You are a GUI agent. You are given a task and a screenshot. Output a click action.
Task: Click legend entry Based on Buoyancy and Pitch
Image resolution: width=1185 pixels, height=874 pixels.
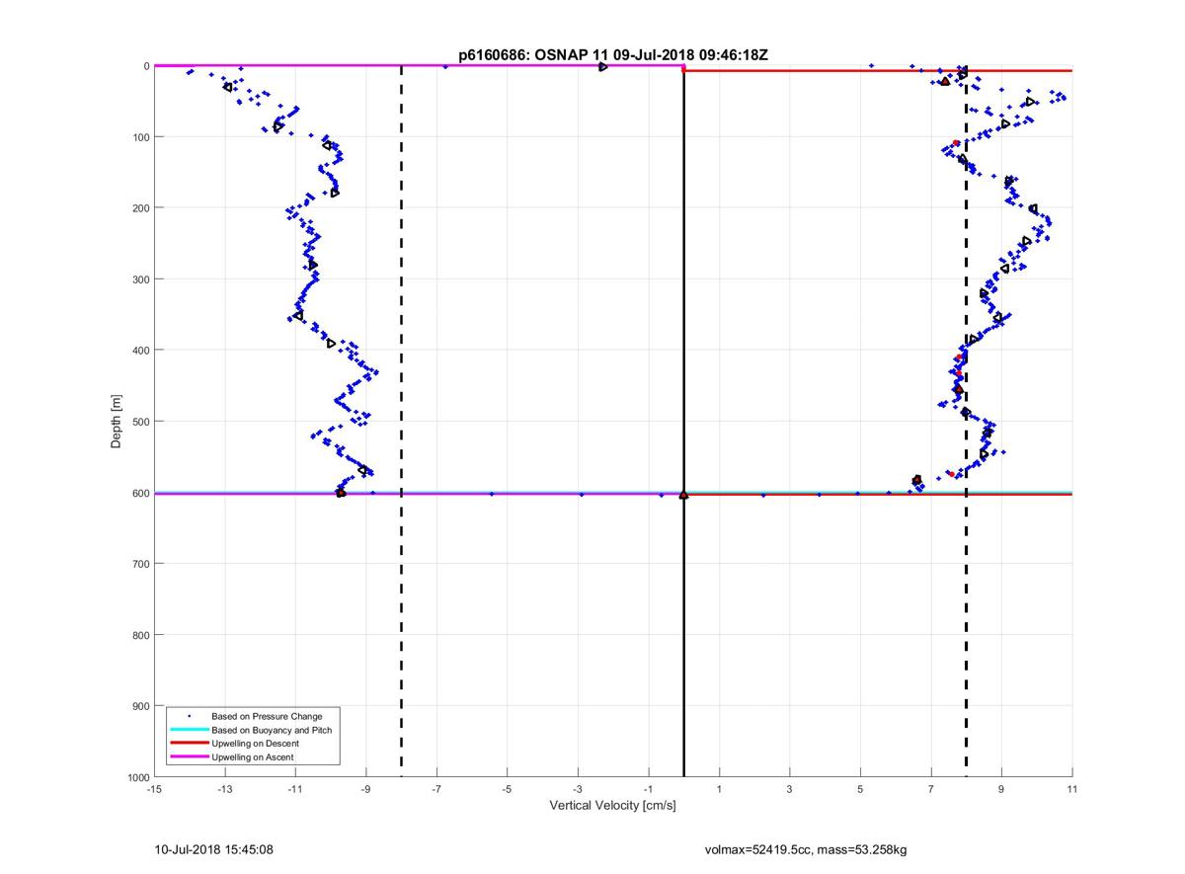(x=272, y=730)
